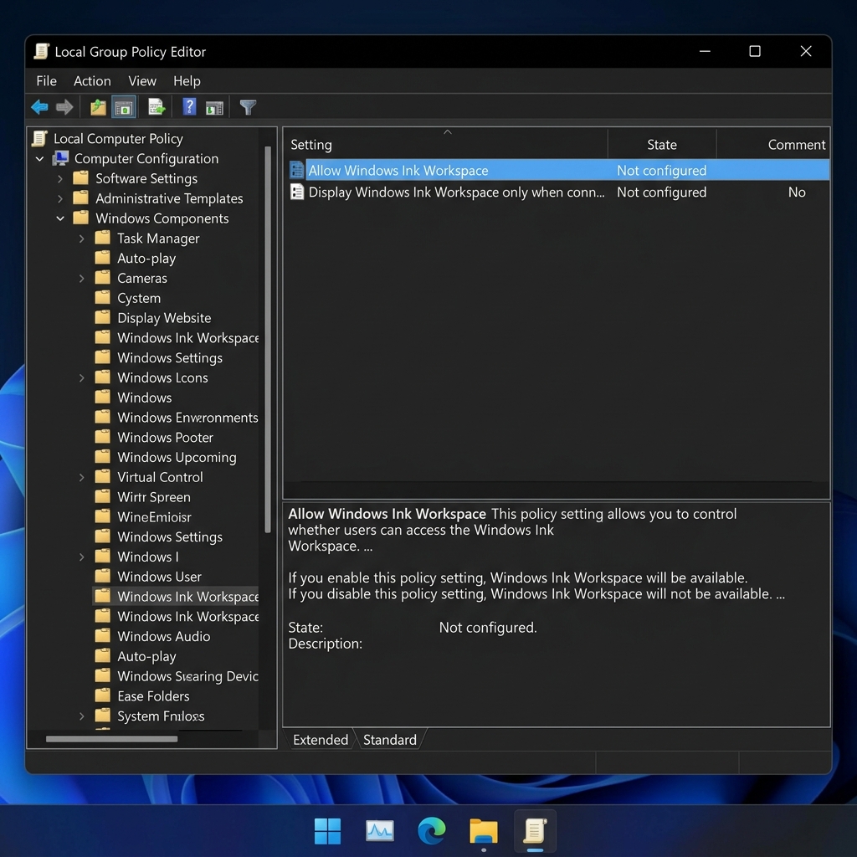Click the Up One Level folder icon

(99, 107)
